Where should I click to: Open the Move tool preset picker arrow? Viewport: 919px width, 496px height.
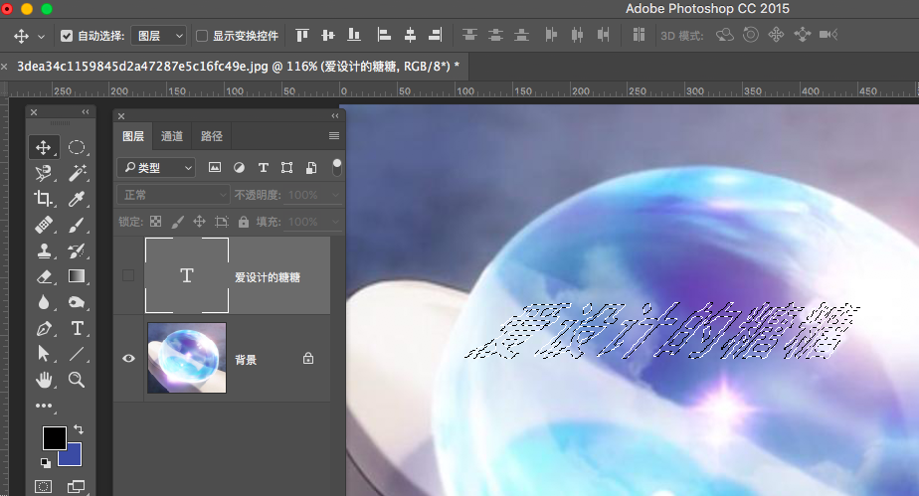(41, 37)
